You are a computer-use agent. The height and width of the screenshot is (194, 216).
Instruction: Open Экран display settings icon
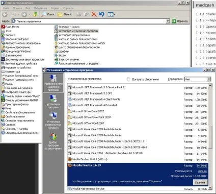[60, 56]
